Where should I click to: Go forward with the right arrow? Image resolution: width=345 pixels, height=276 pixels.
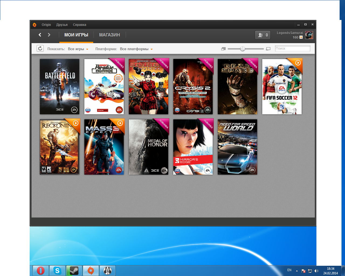[49, 35]
